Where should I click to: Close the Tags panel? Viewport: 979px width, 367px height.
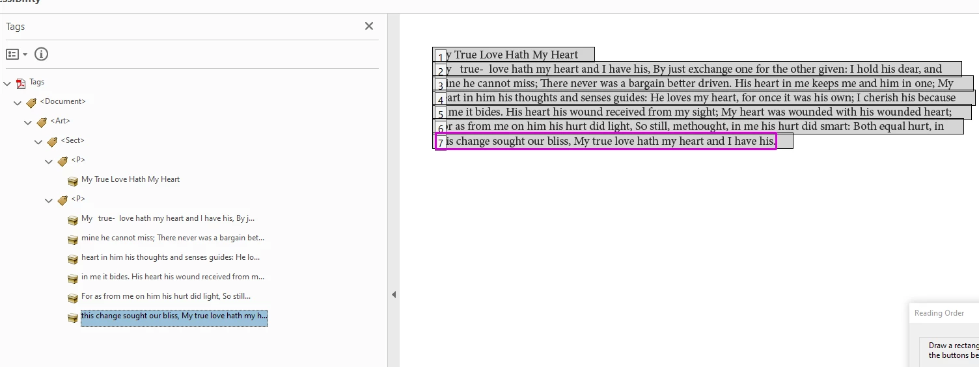point(369,26)
